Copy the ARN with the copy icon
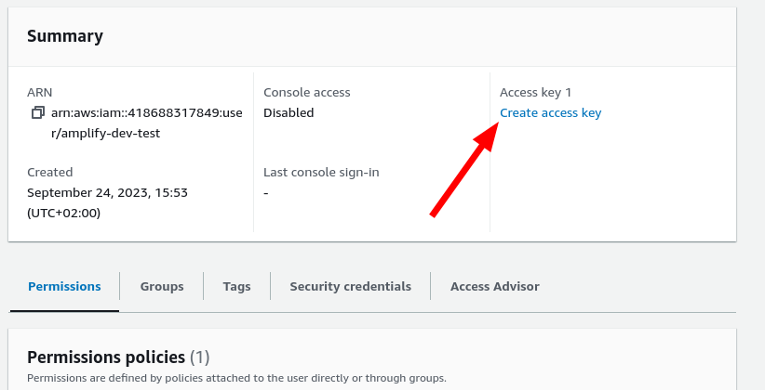The width and height of the screenshot is (765, 390). (x=37, y=113)
